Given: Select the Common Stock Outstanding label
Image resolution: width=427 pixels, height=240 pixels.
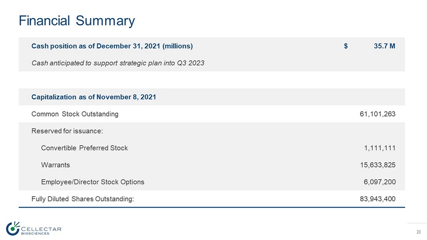Looking at the screenshot, I should pos(75,114).
